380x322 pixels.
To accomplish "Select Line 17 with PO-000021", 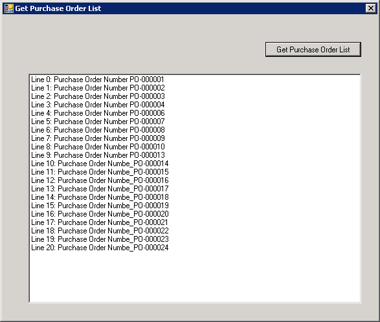I will (x=100, y=222).
